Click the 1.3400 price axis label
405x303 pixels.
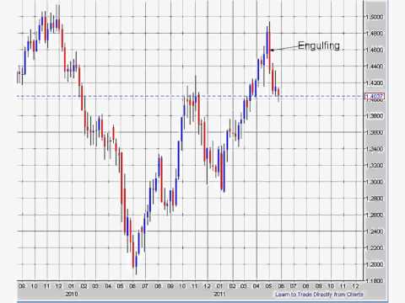pyautogui.click(x=375, y=149)
